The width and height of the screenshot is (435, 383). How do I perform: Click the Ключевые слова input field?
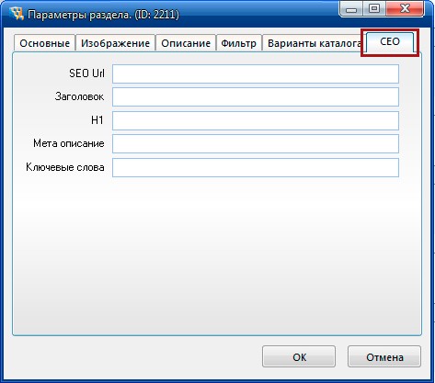pos(256,167)
